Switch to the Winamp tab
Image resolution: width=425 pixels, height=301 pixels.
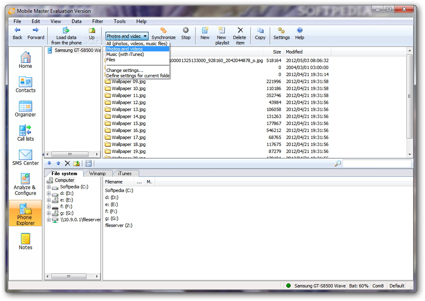[x=98, y=174]
